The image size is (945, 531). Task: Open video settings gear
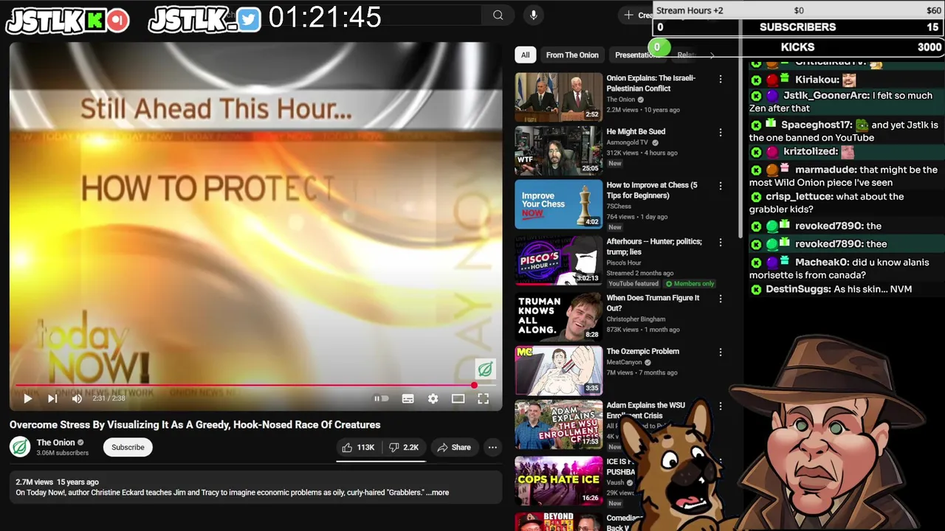click(433, 398)
